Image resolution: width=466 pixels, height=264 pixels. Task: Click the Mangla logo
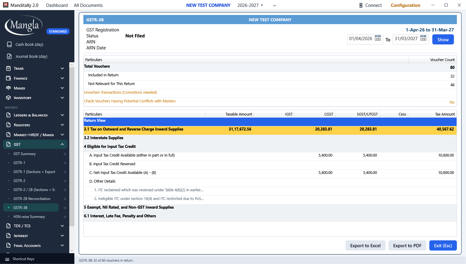pyautogui.click(x=24, y=26)
